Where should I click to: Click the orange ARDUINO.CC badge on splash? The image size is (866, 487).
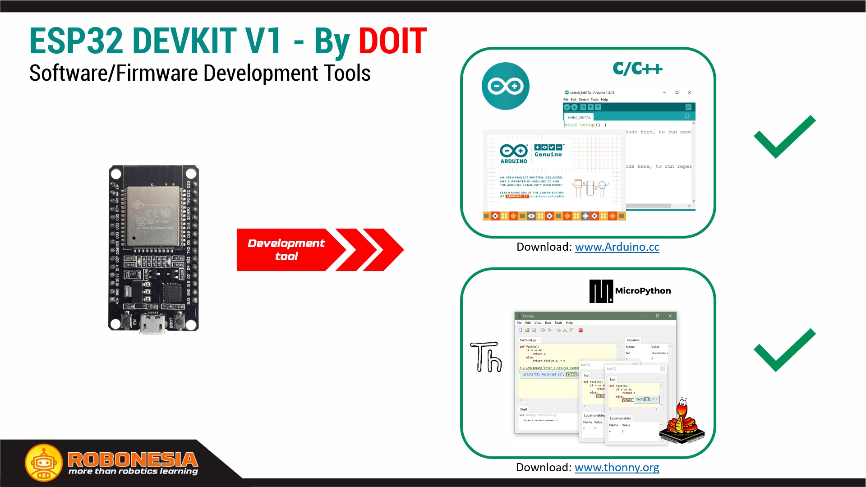517,197
